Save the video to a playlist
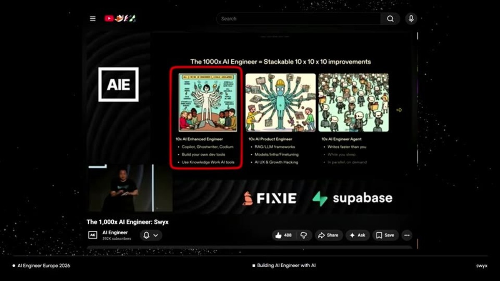Screen dimensions: 500x281 [x=385, y=235]
